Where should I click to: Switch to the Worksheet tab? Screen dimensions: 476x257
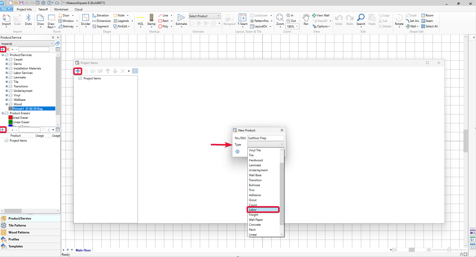coord(61,9)
